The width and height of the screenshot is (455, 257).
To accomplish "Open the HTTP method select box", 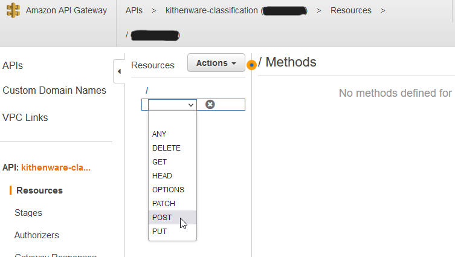I will (172, 105).
